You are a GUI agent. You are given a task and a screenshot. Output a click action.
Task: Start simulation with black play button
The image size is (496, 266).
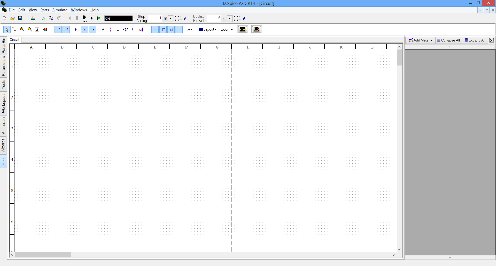(x=92, y=18)
